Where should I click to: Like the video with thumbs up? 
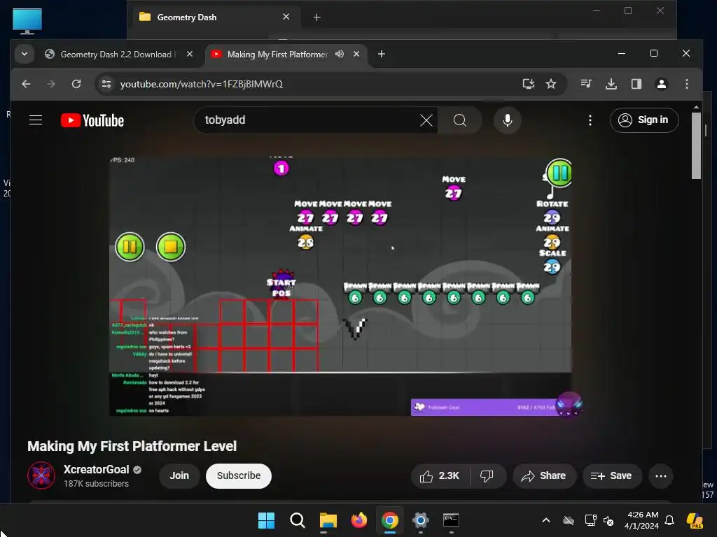tap(440, 475)
